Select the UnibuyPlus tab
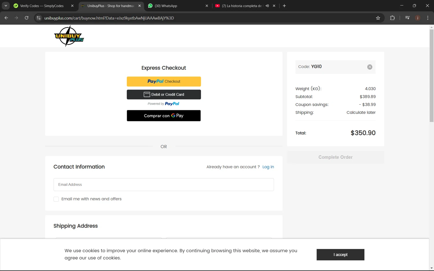 pos(111,6)
